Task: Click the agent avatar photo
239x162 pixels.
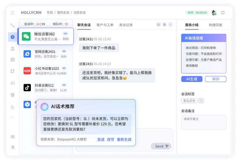Action: pos(214,13)
